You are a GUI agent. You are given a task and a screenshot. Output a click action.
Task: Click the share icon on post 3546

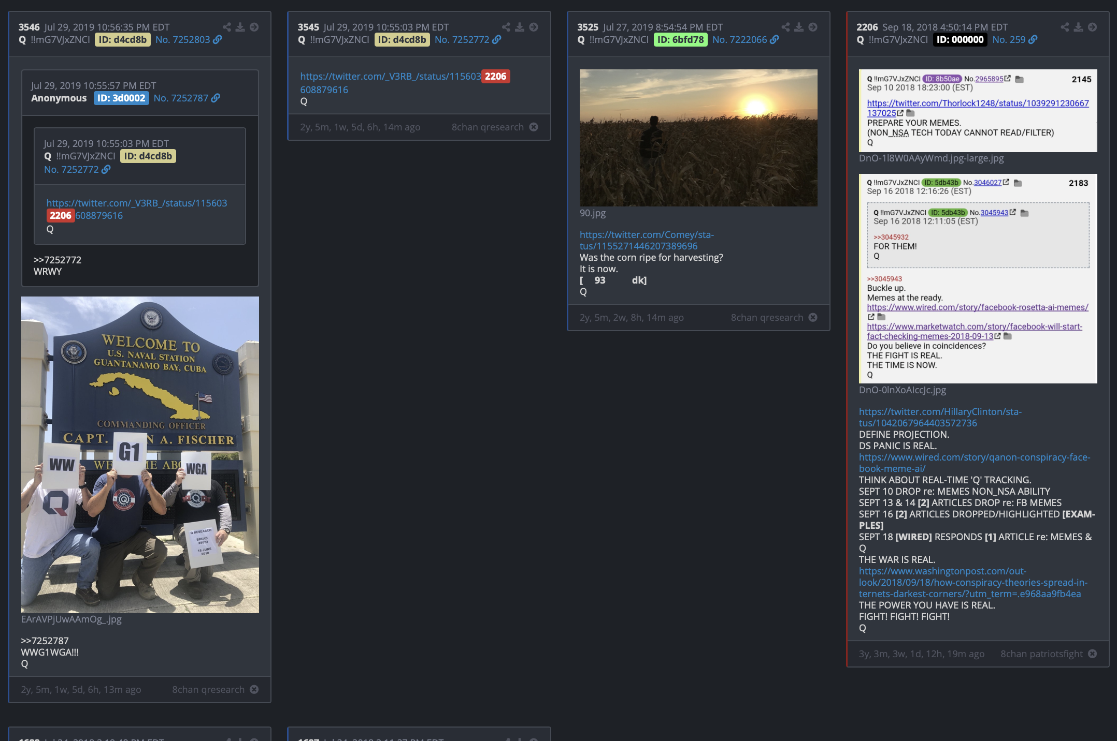227,27
